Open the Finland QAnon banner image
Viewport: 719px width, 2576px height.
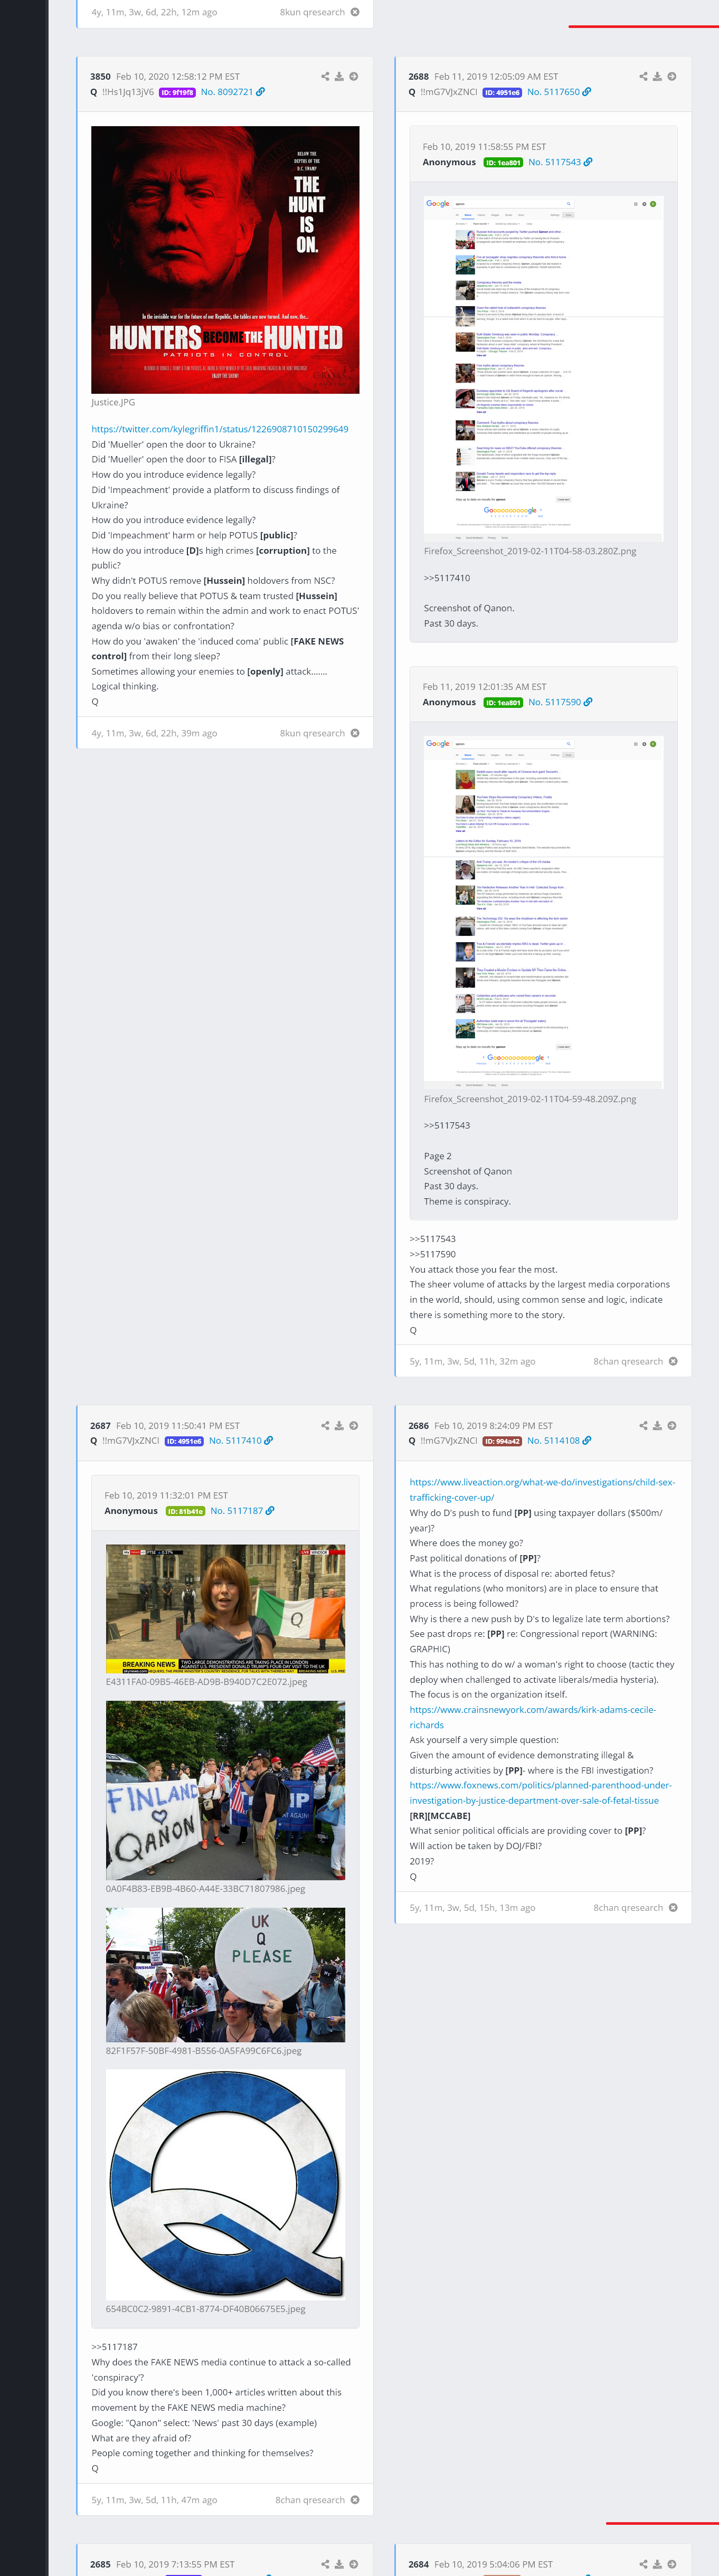click(226, 1791)
